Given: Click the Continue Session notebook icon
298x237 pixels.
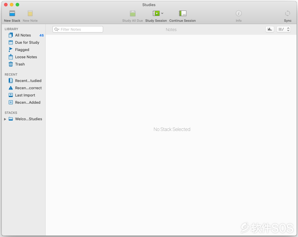Looking at the screenshot, I should pyautogui.click(x=182, y=13).
